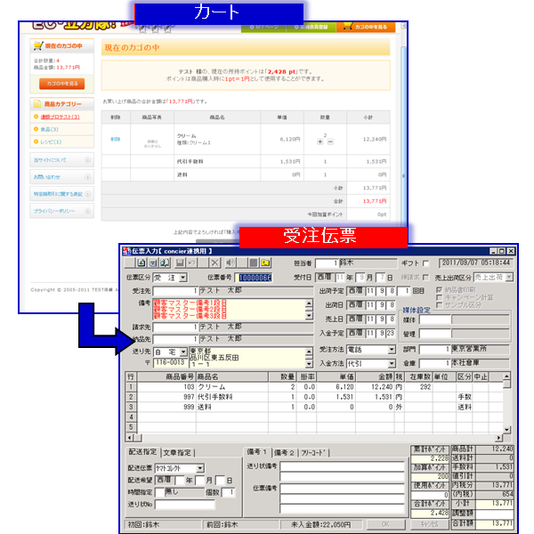534x534 pixels.
Task: Click the arrow icon beside 当サイトについて
Action: [x=87, y=159]
